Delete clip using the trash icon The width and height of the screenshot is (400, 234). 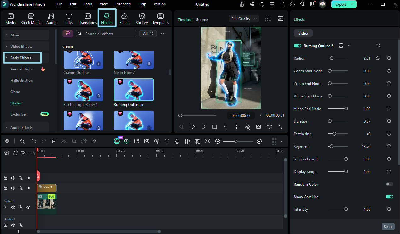coord(54,141)
